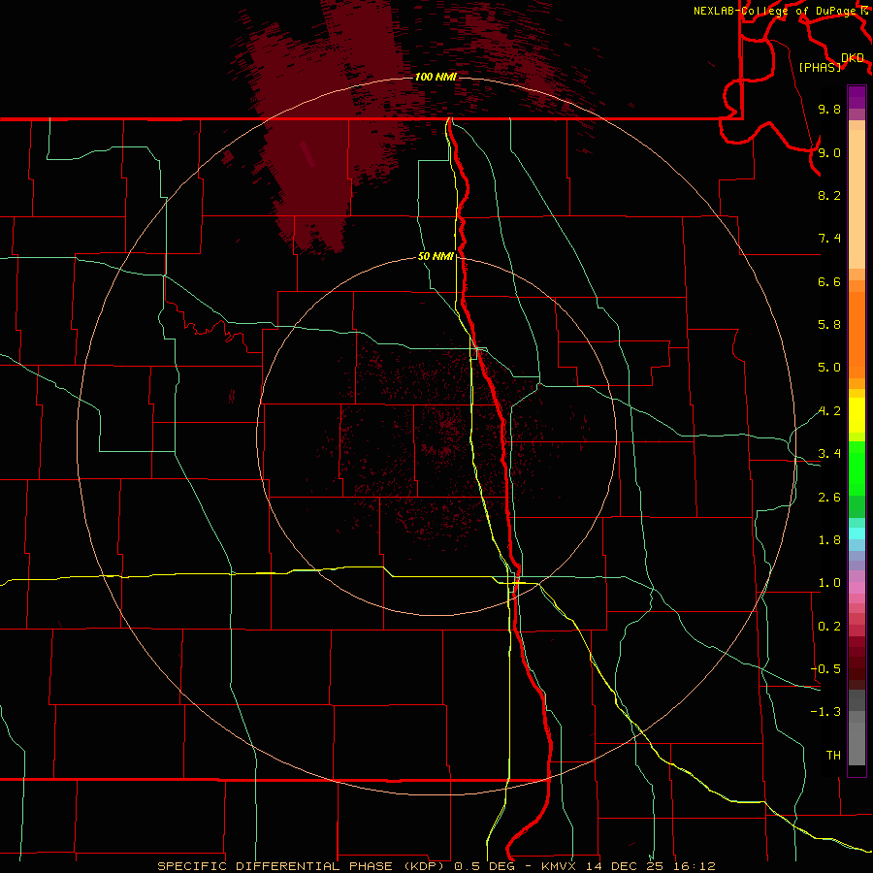Click the 5.0 scale value
Image resolution: width=873 pixels, height=873 pixels.
coord(829,368)
